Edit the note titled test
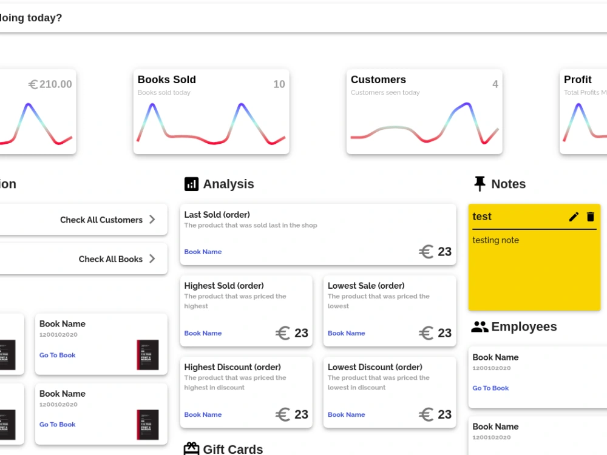Screen dimensions: 607x455 pyautogui.click(x=573, y=217)
